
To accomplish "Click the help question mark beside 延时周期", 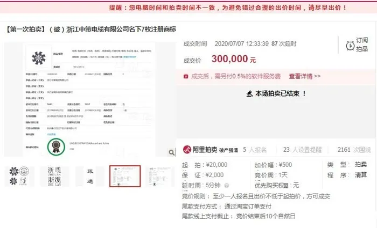I will [x=227, y=186].
